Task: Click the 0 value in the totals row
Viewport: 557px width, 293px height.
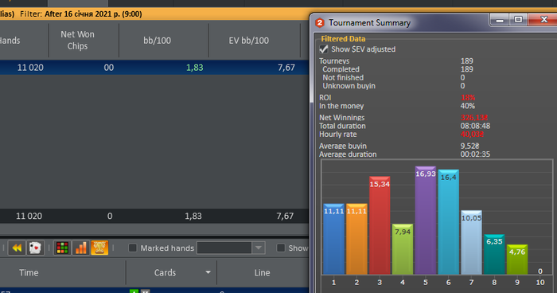Action: click(110, 216)
